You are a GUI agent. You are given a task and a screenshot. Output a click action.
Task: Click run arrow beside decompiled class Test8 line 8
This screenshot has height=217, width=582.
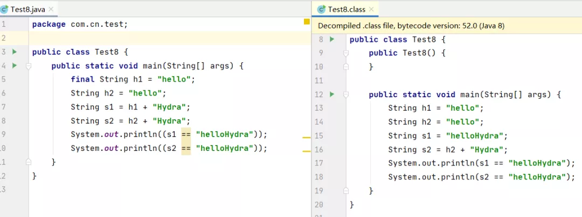pyautogui.click(x=332, y=39)
